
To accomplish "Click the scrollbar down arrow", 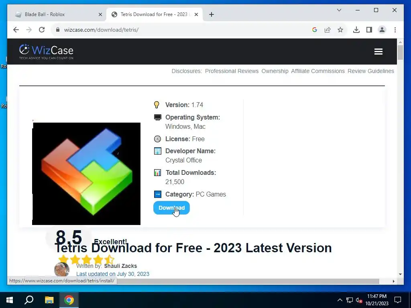I will coord(400,274).
